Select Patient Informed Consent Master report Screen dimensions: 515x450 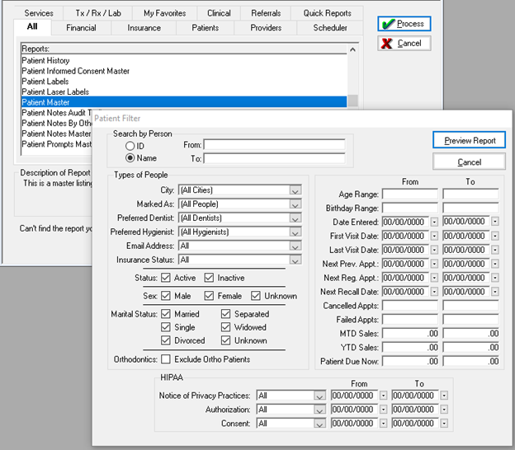click(x=184, y=71)
